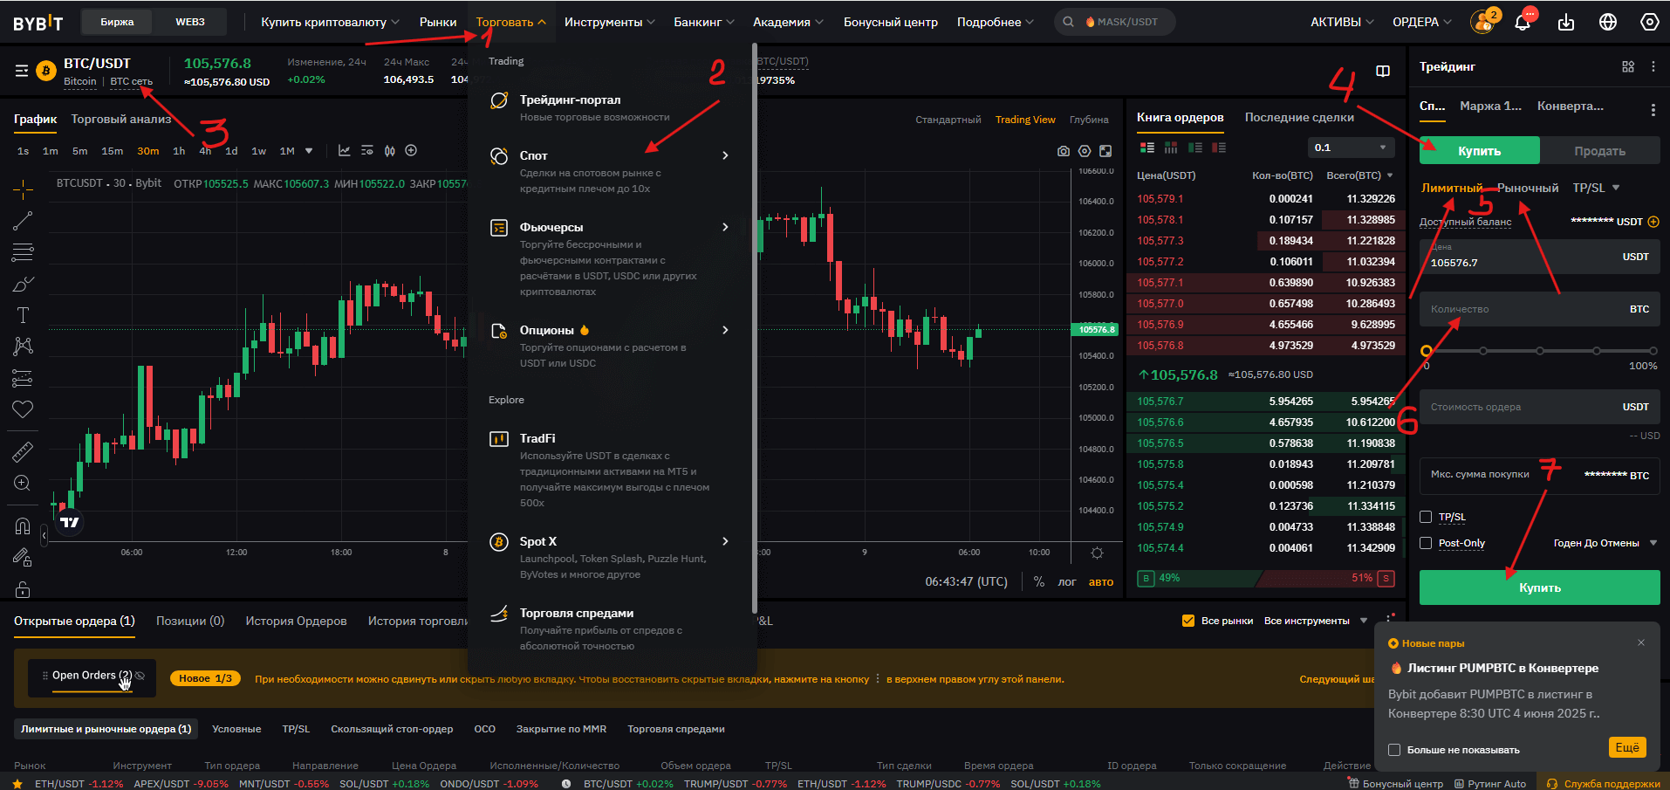Click the notification bell icon
The width and height of the screenshot is (1670, 790).
(1523, 23)
